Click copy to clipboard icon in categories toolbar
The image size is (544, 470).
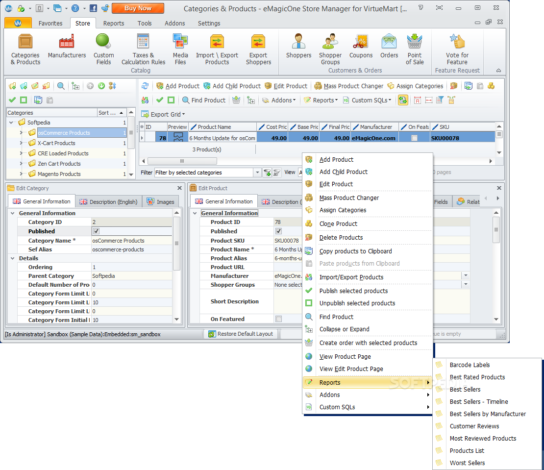(x=38, y=100)
